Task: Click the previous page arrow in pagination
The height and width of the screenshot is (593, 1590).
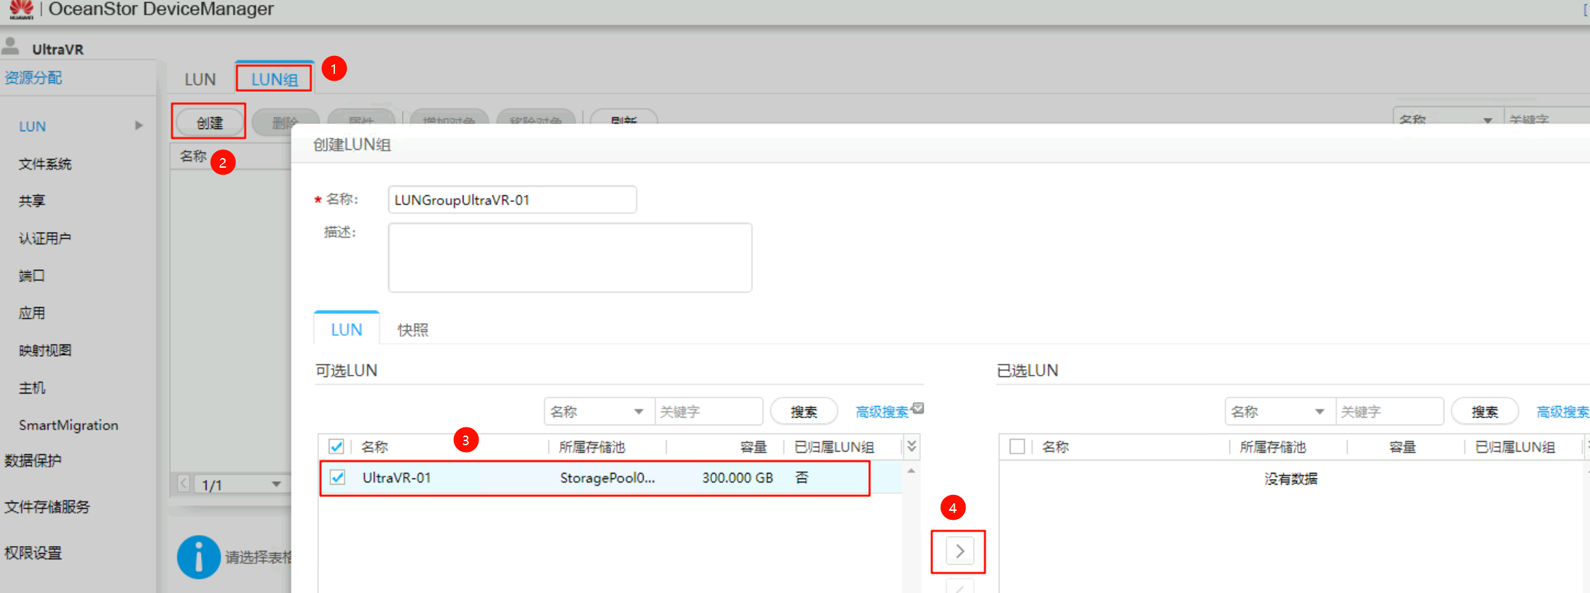Action: pyautogui.click(x=184, y=484)
